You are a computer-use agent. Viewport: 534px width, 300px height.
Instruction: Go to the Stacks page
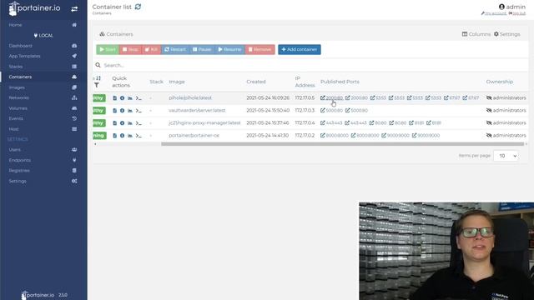(16, 67)
